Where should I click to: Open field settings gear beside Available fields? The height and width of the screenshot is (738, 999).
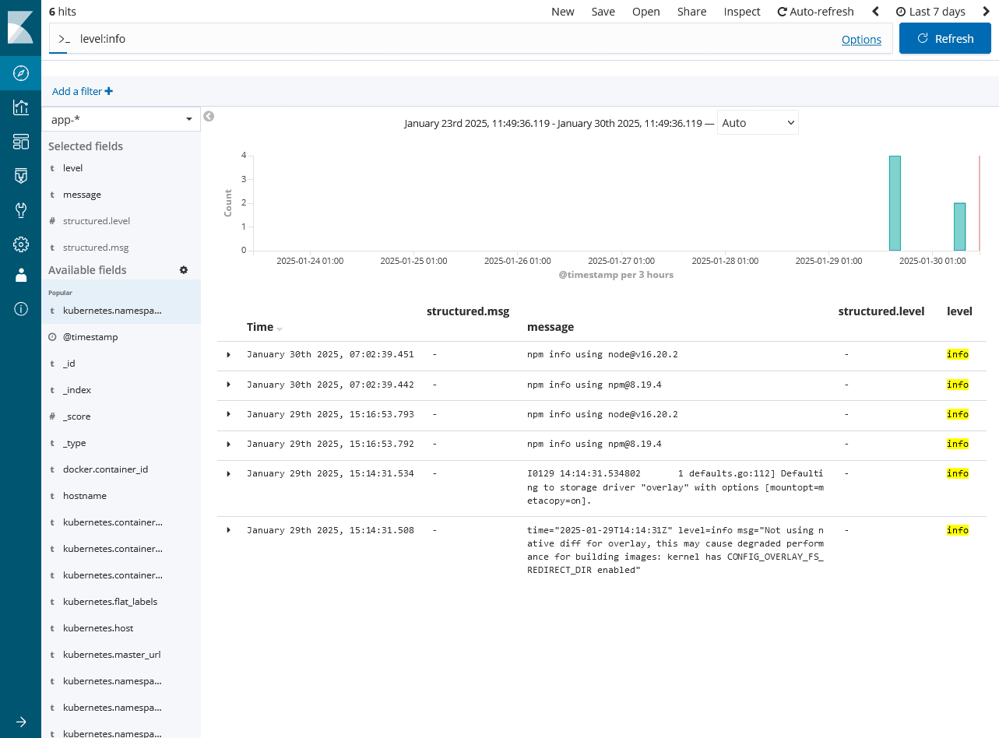tap(184, 270)
